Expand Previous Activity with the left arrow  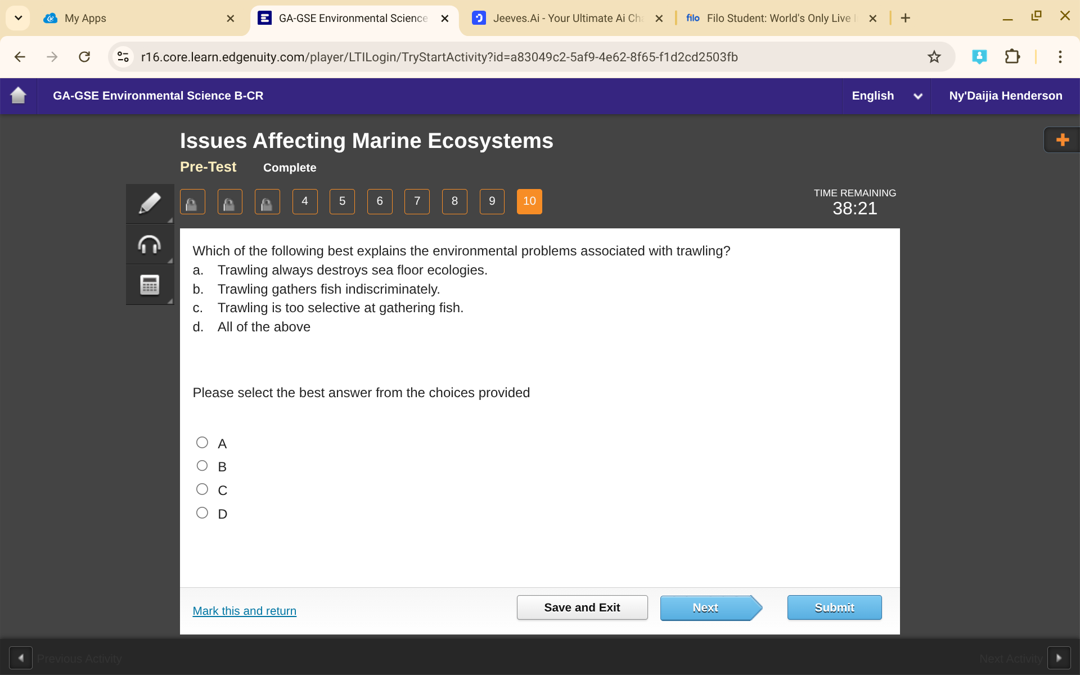[20, 657]
